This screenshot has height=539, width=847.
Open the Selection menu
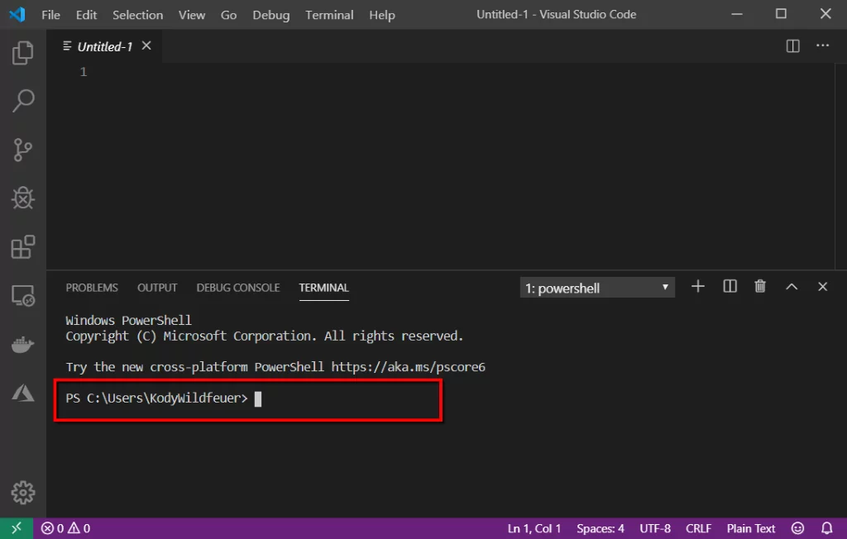coord(138,15)
